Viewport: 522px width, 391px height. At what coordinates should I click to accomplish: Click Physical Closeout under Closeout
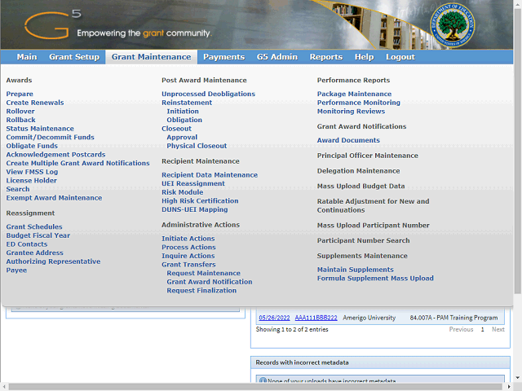point(197,146)
